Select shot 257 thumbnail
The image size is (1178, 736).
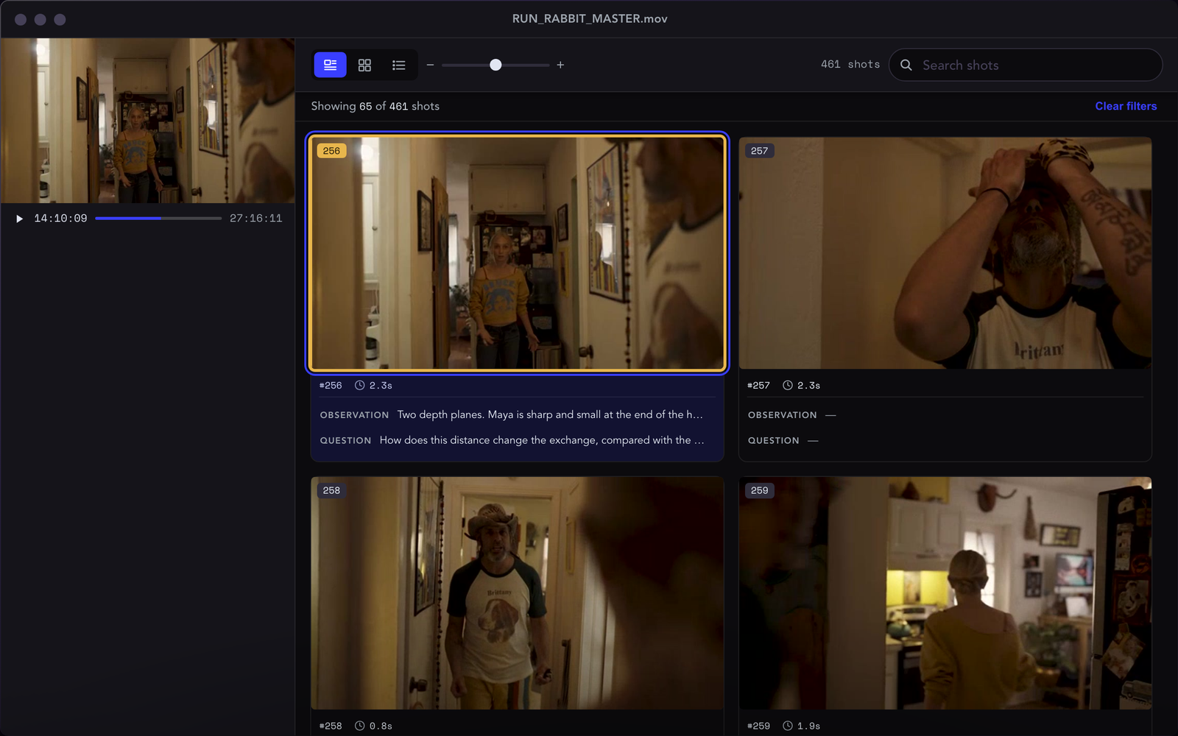pos(945,253)
